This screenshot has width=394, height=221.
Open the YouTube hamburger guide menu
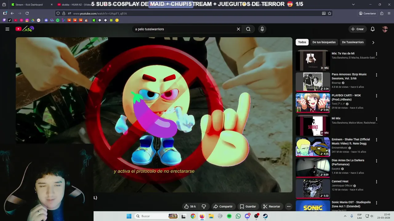[7, 29]
